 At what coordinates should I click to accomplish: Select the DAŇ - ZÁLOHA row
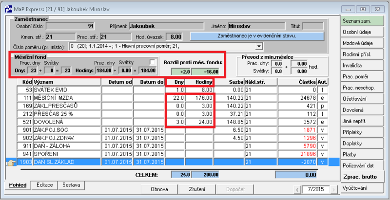click(x=173, y=146)
